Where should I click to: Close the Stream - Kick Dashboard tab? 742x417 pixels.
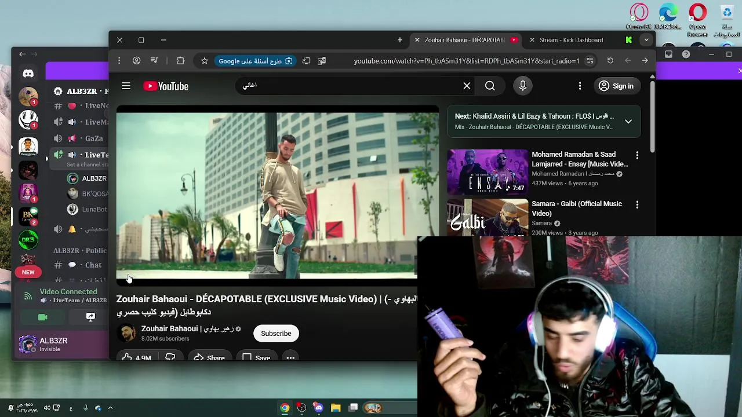pos(532,40)
